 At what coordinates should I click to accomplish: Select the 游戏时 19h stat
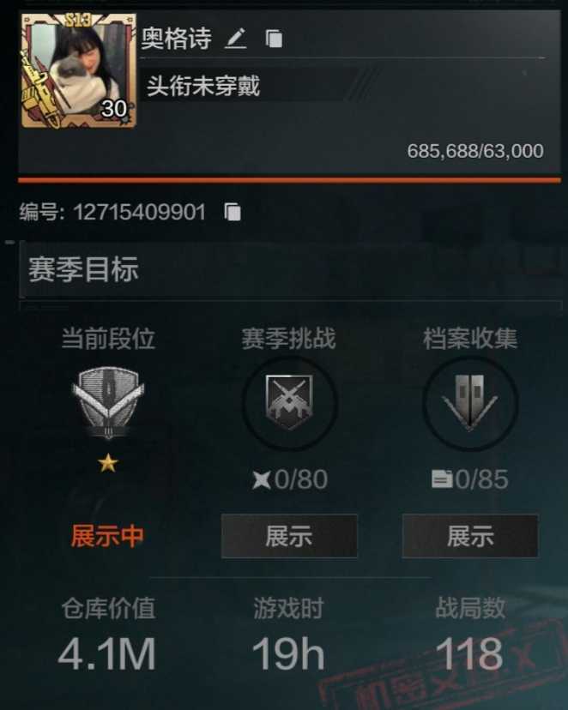pos(288,634)
